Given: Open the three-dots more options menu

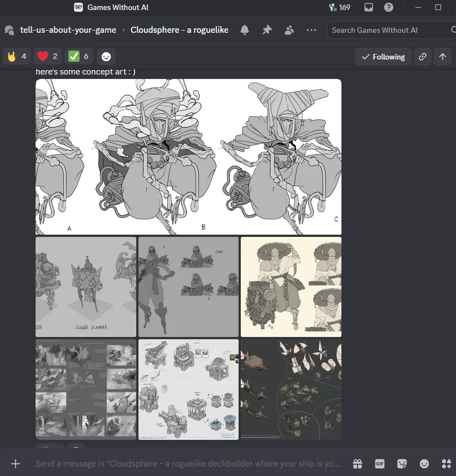Looking at the screenshot, I should pos(311,30).
